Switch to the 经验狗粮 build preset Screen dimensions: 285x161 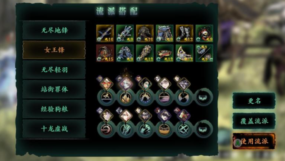pos(54,109)
